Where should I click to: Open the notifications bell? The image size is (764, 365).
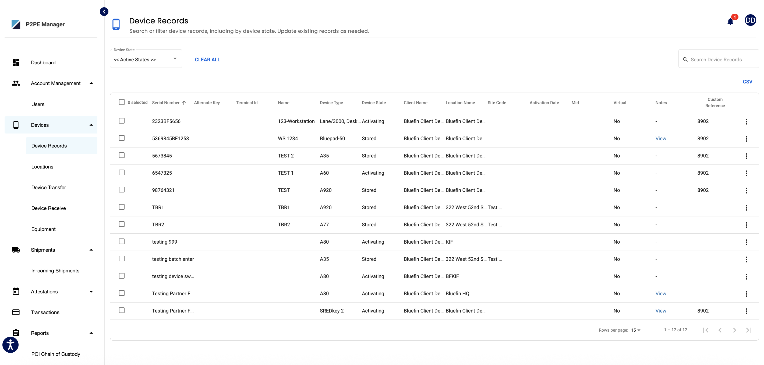[730, 21]
